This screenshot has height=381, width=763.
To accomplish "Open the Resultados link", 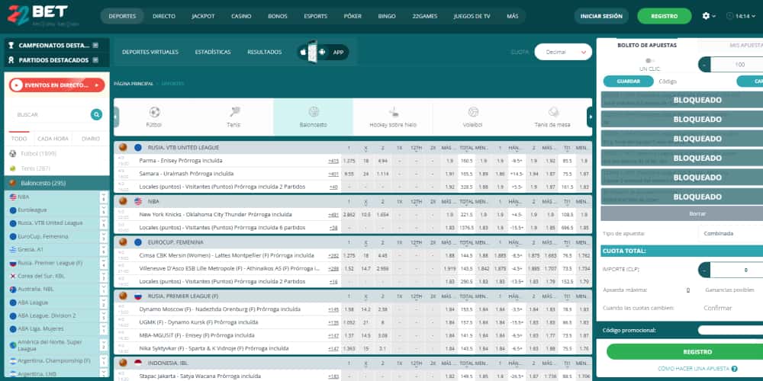I will point(264,52).
